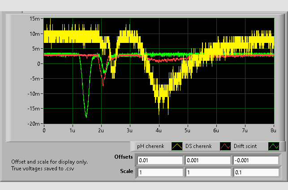The height and width of the screenshot is (190, 288).
Task: Focus the middle Scale field under DS cherenk
Action: 208,172
